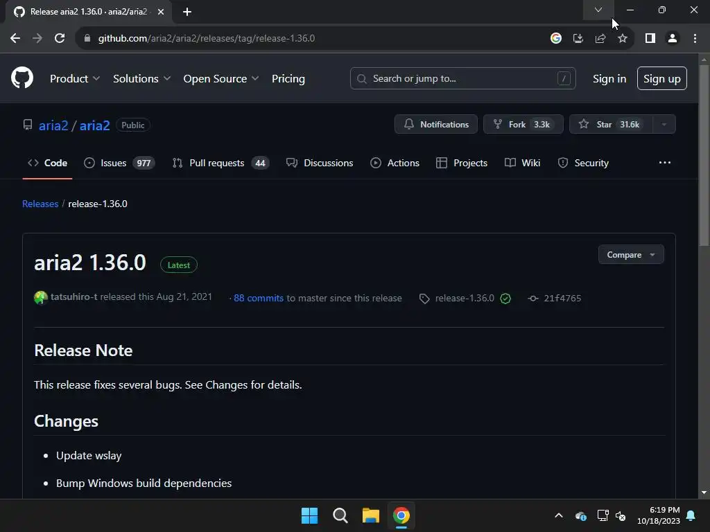Install app icon in address bar
Screen dimensions: 710x532
tap(578, 38)
